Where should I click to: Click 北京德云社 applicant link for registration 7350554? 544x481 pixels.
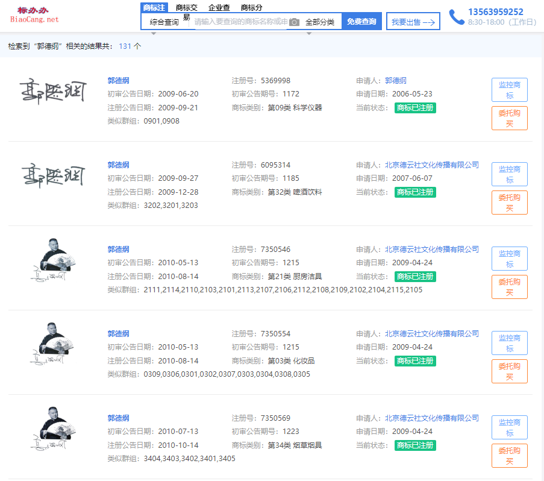(x=431, y=333)
